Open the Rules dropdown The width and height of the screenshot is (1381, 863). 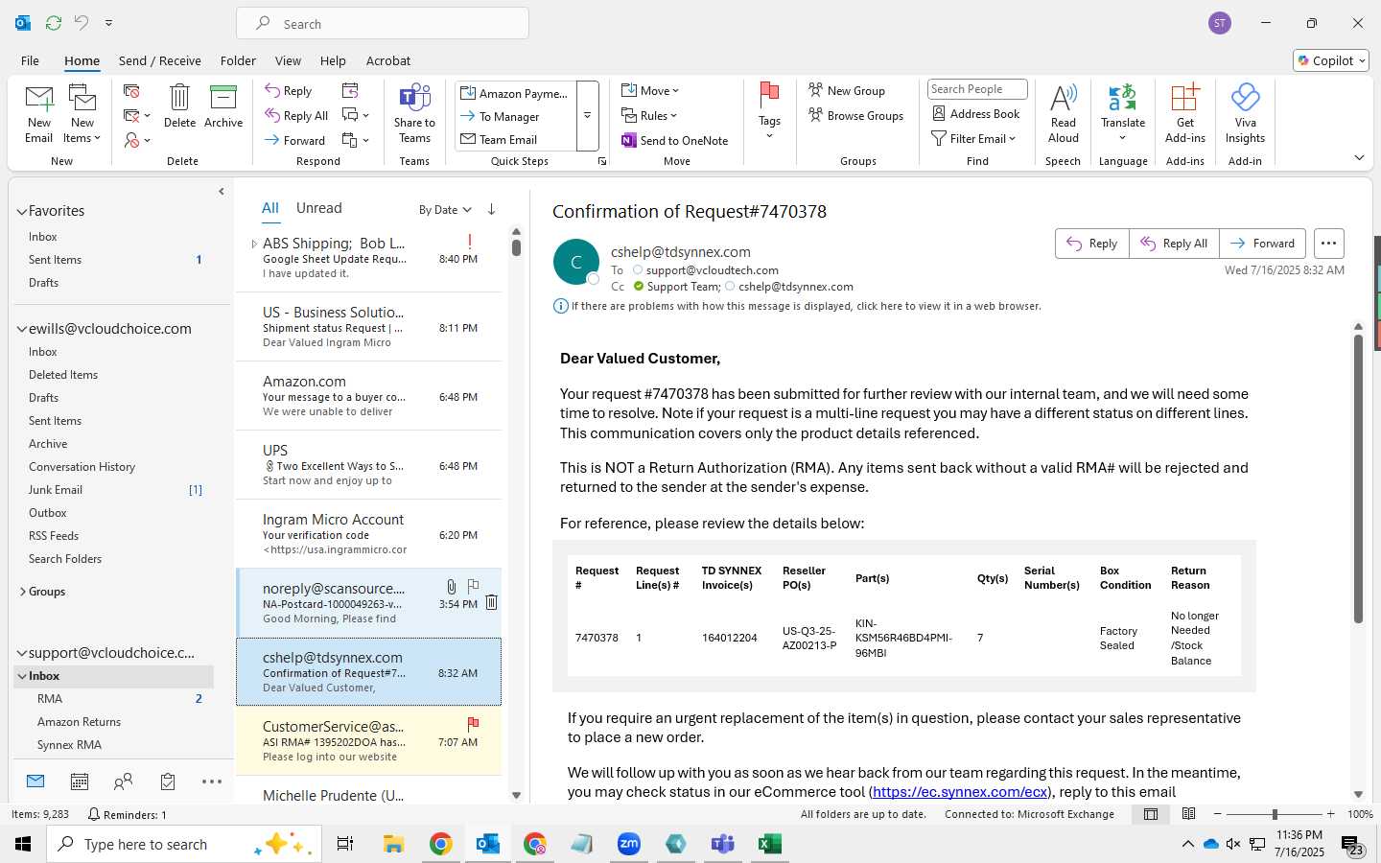(x=649, y=116)
